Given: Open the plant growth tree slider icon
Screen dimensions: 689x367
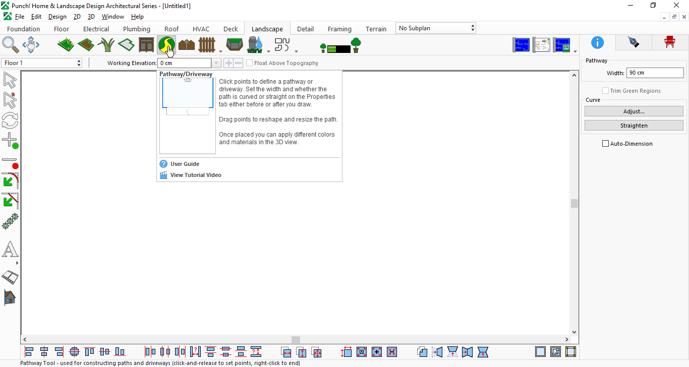Looking at the screenshot, I should click(x=341, y=45).
